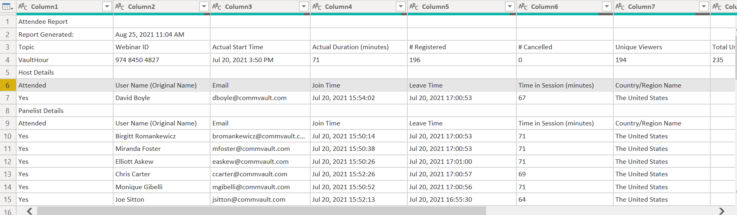Open the Column3 filter dropdown
The height and width of the screenshot is (215, 737).
(x=304, y=6)
